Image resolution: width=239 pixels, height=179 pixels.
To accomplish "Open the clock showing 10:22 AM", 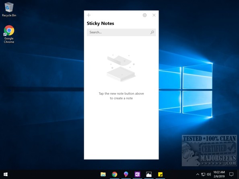I will click(219, 174).
